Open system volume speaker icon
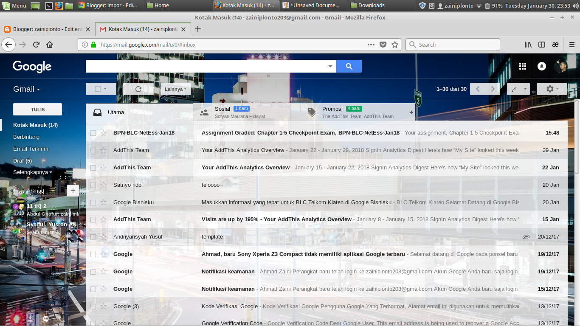Screen dimensions: 580x326 click(x=575, y=6)
